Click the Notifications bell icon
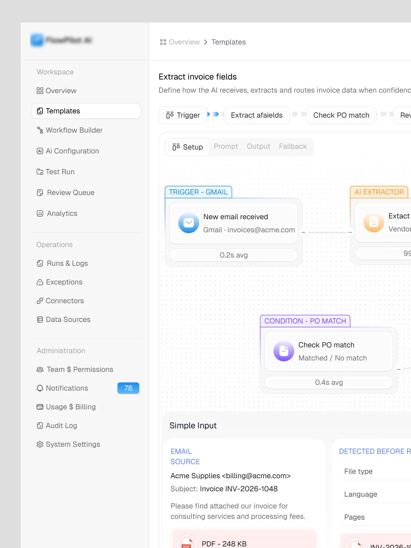 click(40, 388)
